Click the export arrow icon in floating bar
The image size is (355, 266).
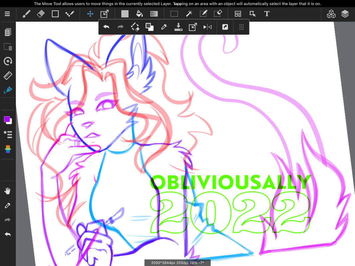[x=225, y=27]
